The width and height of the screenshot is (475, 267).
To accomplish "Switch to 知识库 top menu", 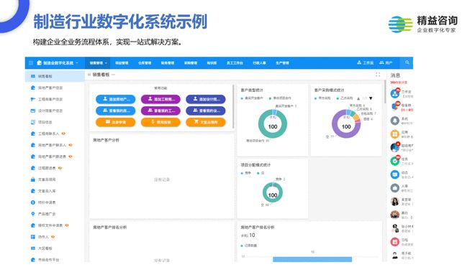I will pos(212,63).
